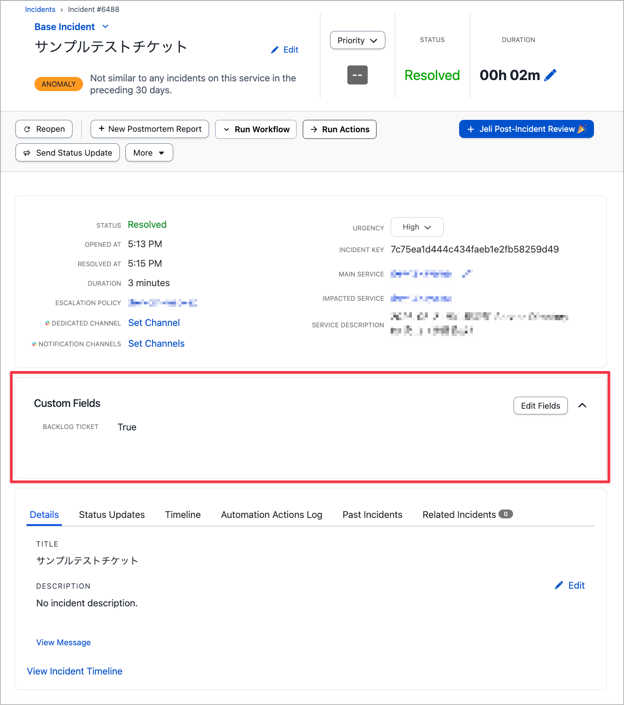The width and height of the screenshot is (624, 705).
Task: Open the Priority dropdown
Action: (x=358, y=40)
